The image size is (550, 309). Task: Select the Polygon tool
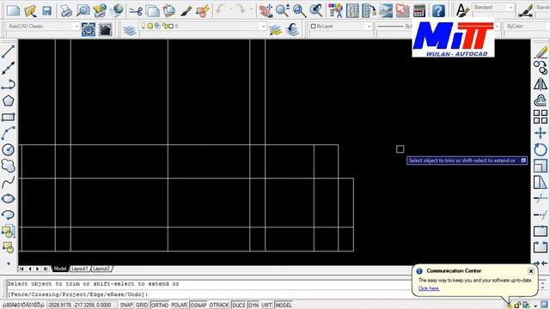8,101
